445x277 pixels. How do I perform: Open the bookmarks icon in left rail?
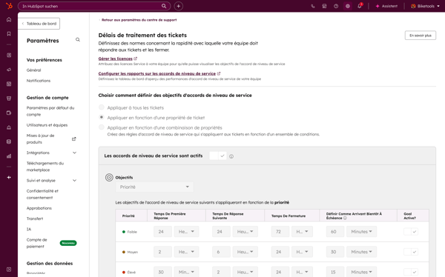[x=9, y=34]
